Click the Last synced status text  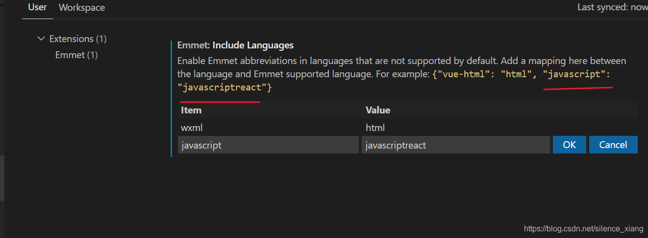coord(612,7)
